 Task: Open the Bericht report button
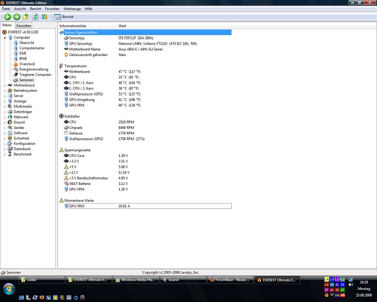click(64, 17)
